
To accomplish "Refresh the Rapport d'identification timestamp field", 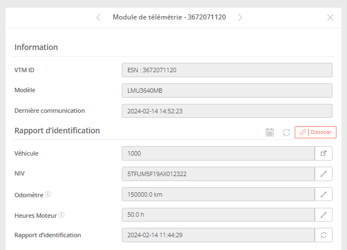I will coord(324,235).
